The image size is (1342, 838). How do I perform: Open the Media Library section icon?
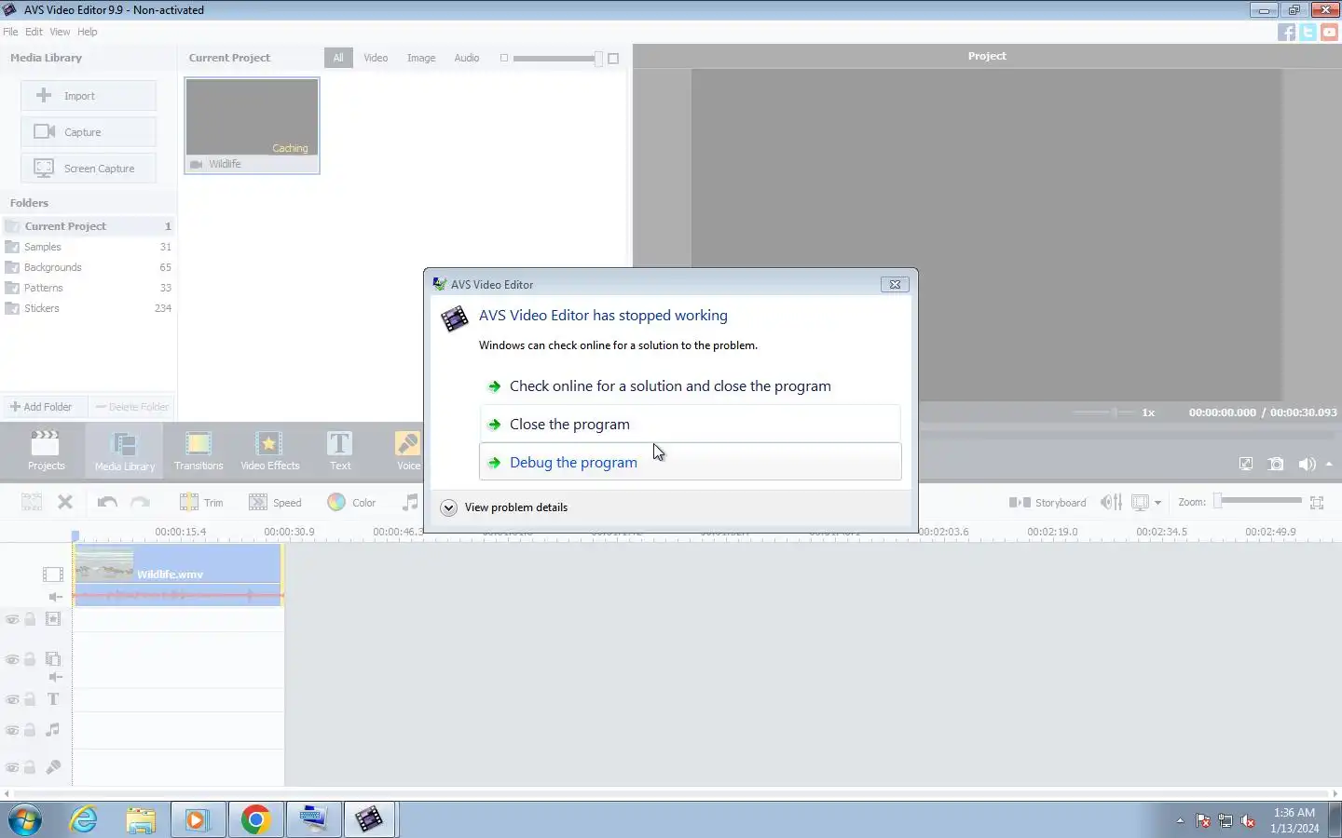[124, 450]
